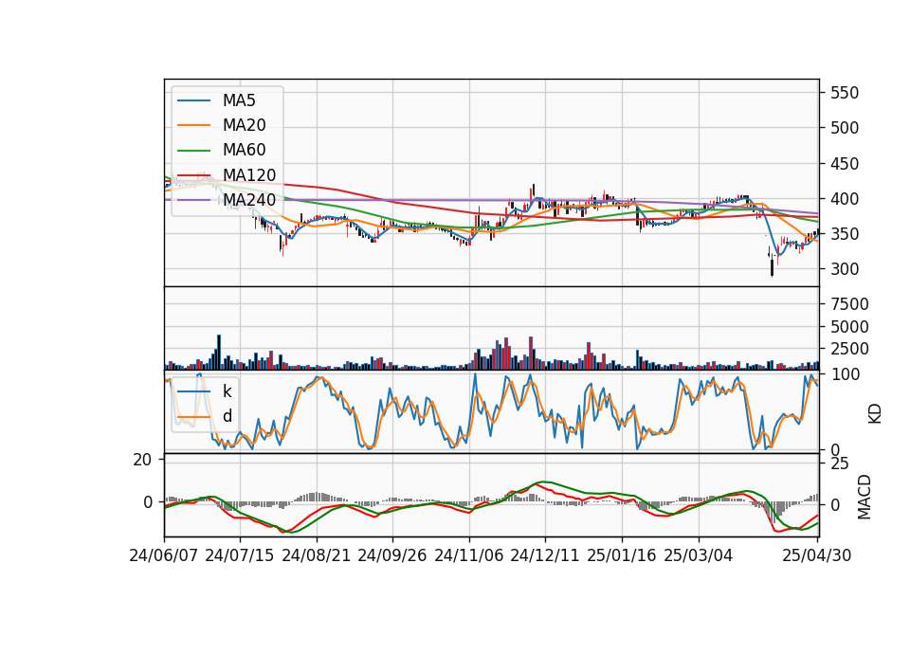The image size is (910, 654).
Task: Click the 400 price axis tick label
Action: [845, 199]
